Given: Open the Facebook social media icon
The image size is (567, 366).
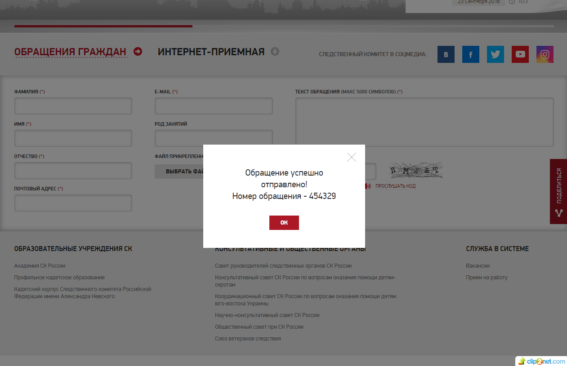Looking at the screenshot, I should tap(470, 54).
